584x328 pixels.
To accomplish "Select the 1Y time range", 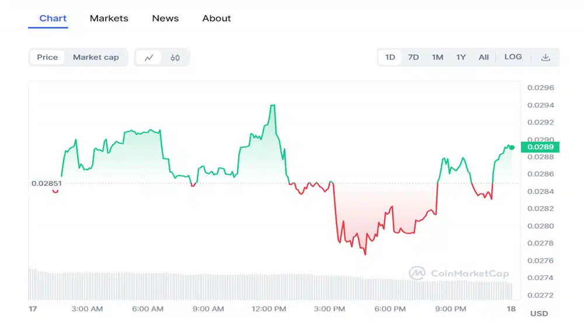I will [x=461, y=57].
